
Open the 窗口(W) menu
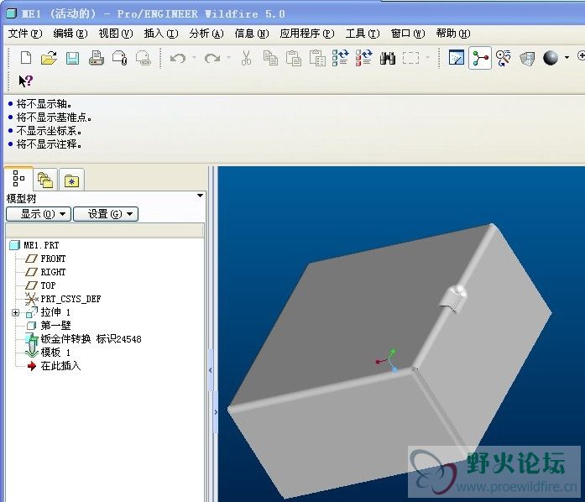[x=408, y=34]
